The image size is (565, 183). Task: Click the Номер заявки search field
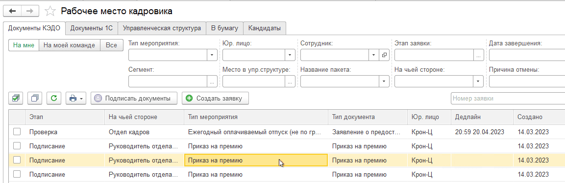tap(508, 98)
